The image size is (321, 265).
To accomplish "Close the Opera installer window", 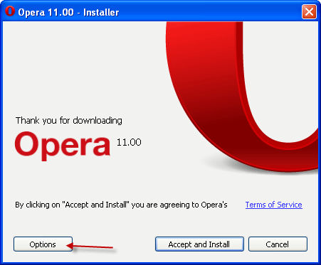I will pos(309,11).
